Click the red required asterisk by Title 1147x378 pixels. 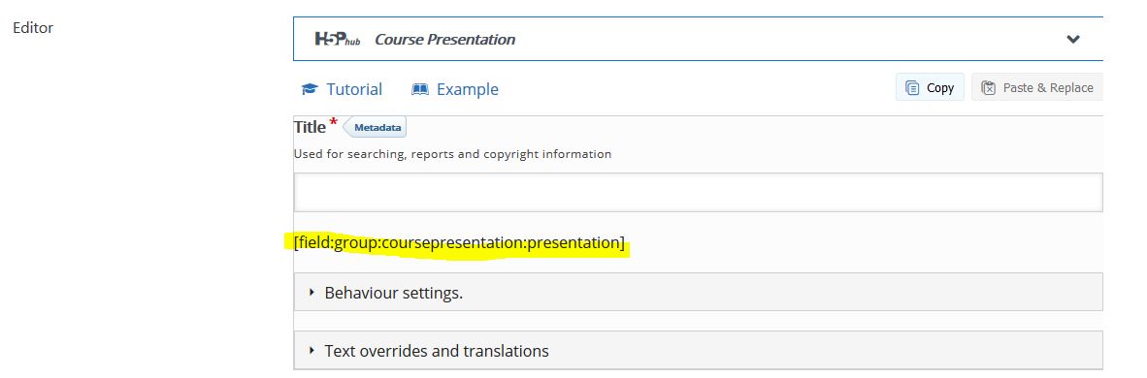click(334, 122)
